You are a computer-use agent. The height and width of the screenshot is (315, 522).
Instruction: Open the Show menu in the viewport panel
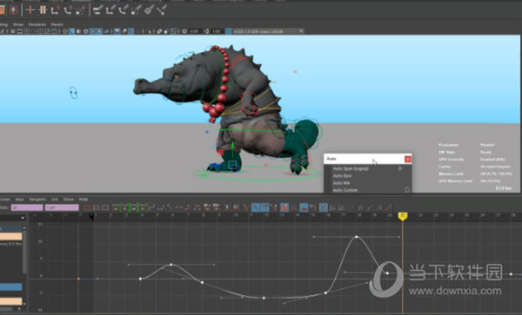click(18, 24)
